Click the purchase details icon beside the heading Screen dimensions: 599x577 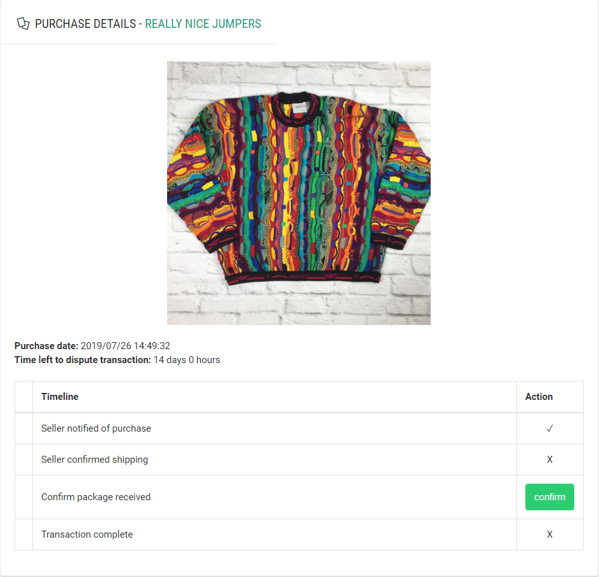[24, 23]
